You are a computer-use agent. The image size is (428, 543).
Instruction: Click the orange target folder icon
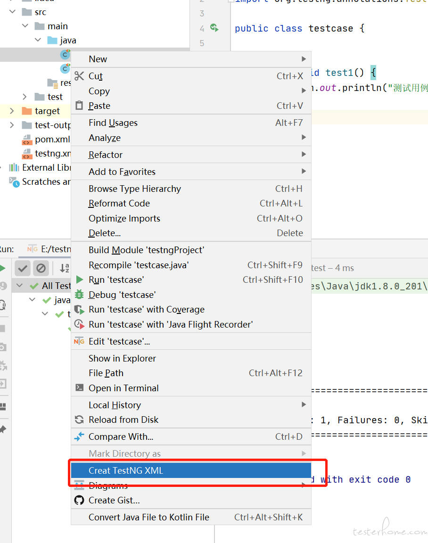point(27,111)
